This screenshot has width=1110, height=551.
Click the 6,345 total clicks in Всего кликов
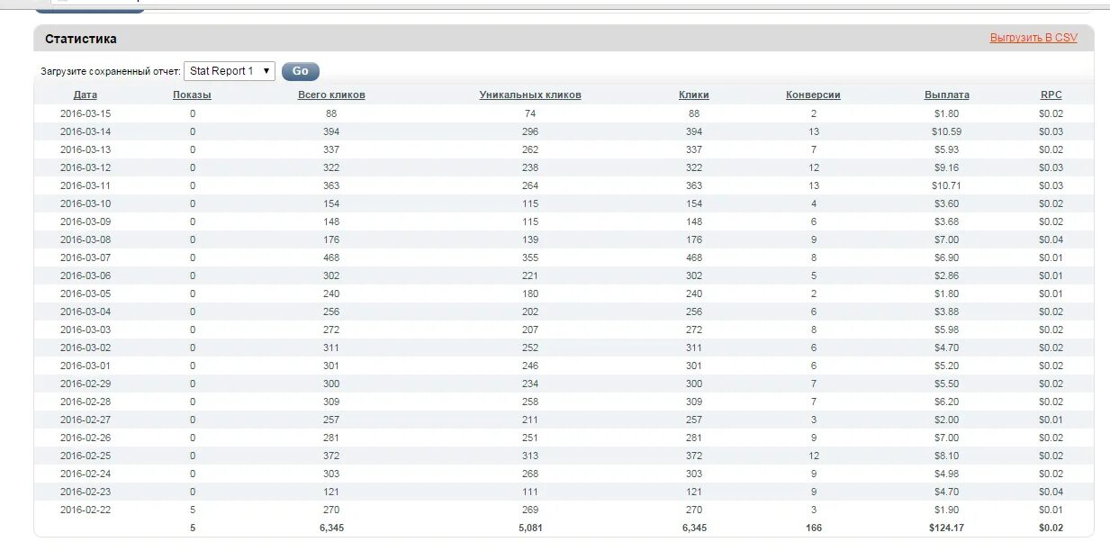pos(331,528)
